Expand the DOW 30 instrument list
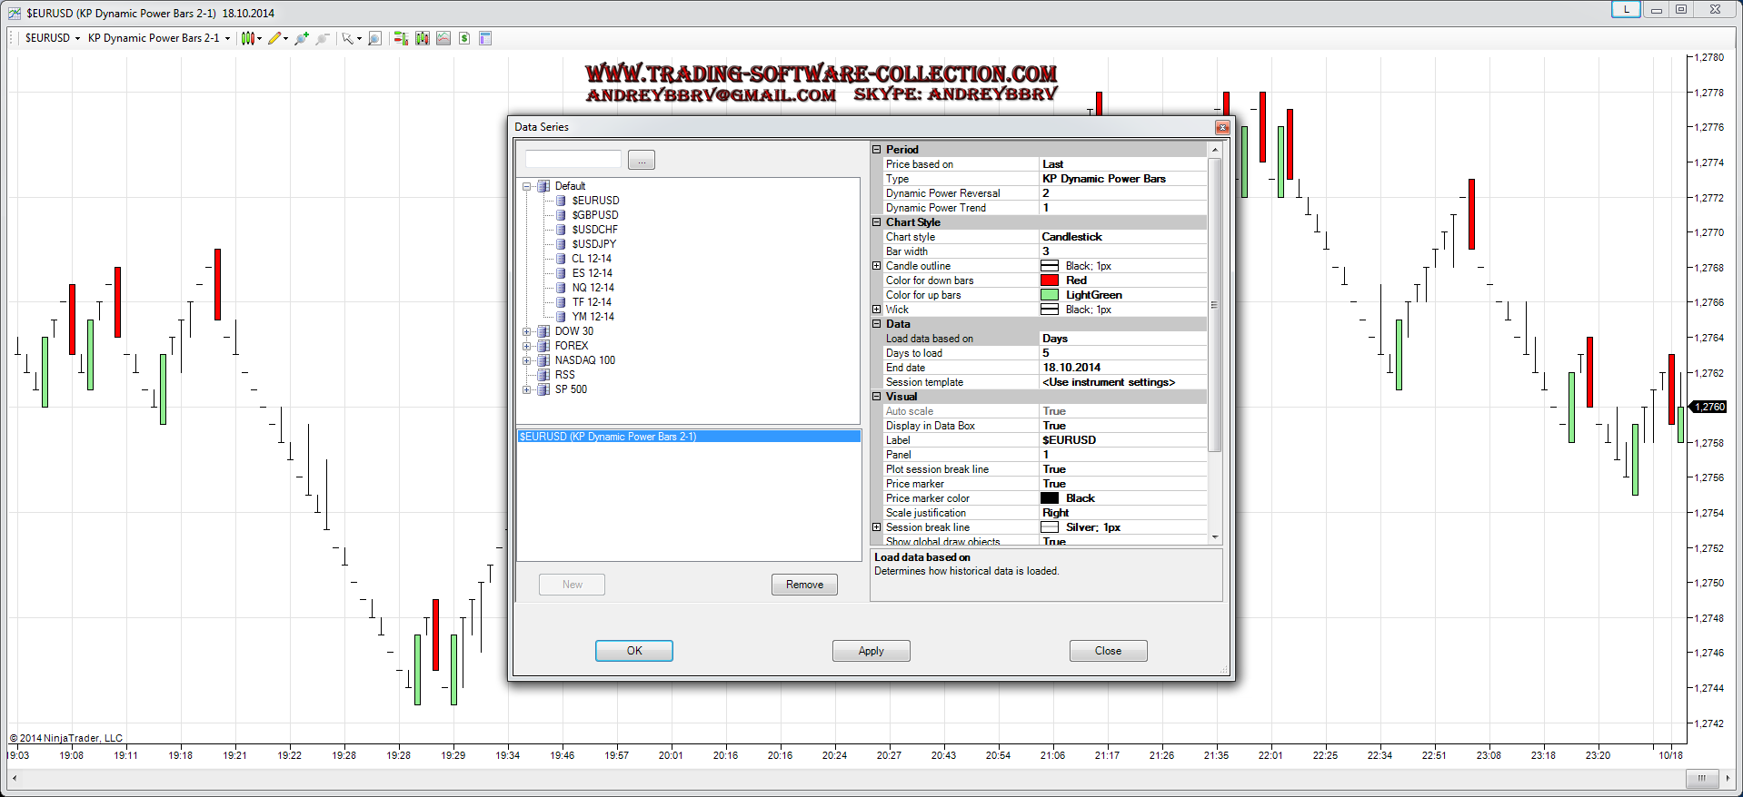 click(x=527, y=331)
